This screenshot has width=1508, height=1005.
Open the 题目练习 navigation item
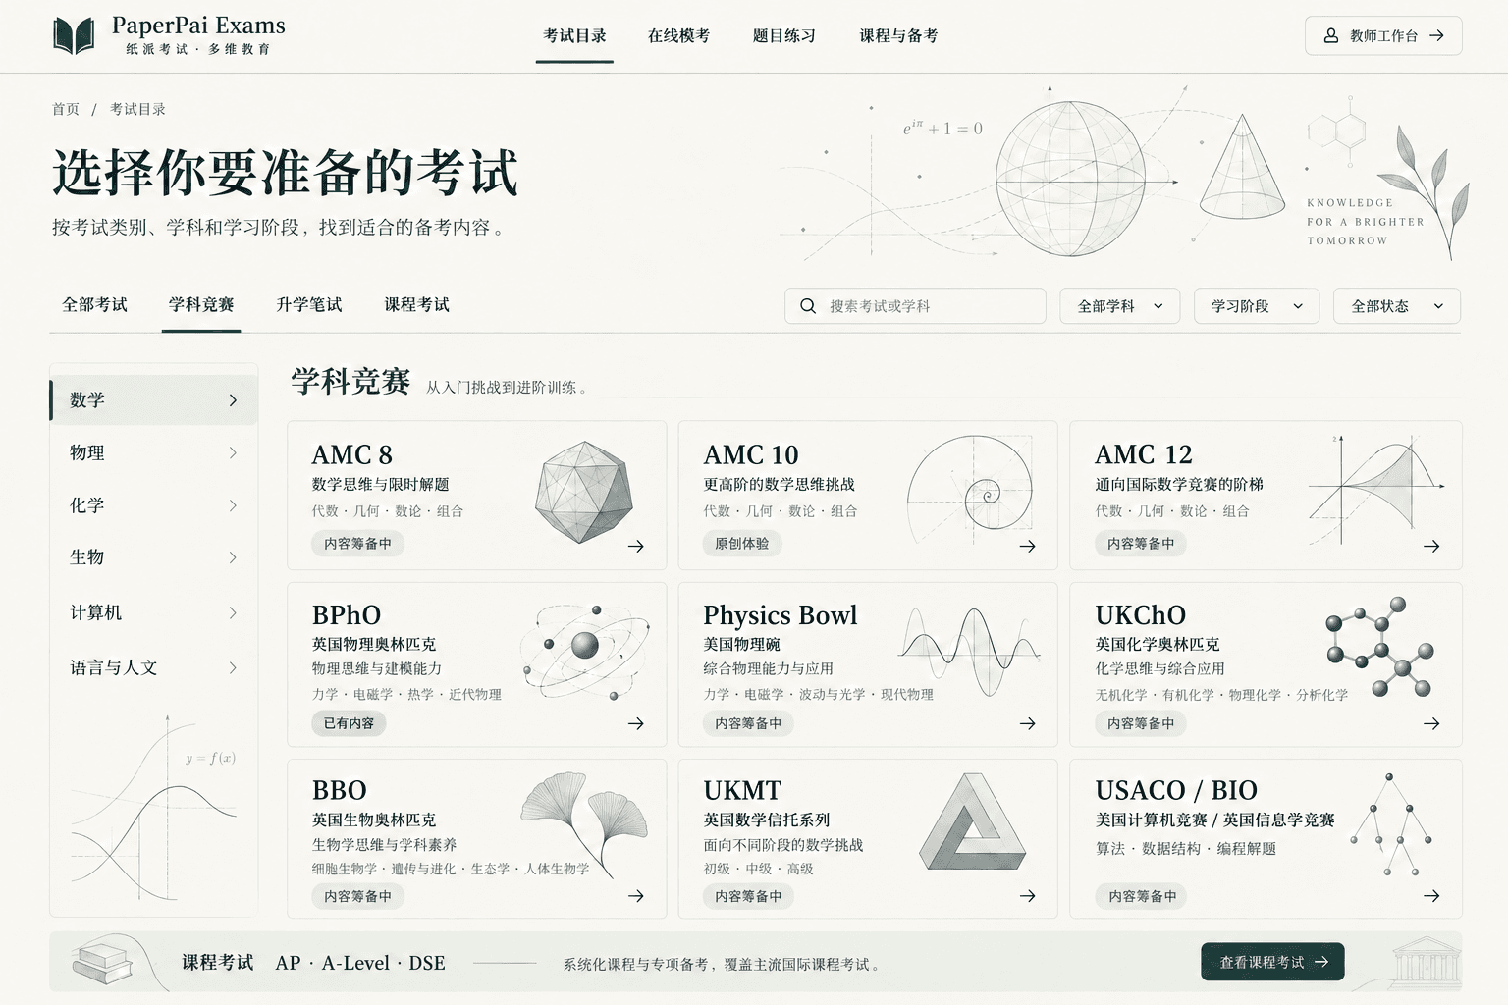pyautogui.click(x=784, y=35)
